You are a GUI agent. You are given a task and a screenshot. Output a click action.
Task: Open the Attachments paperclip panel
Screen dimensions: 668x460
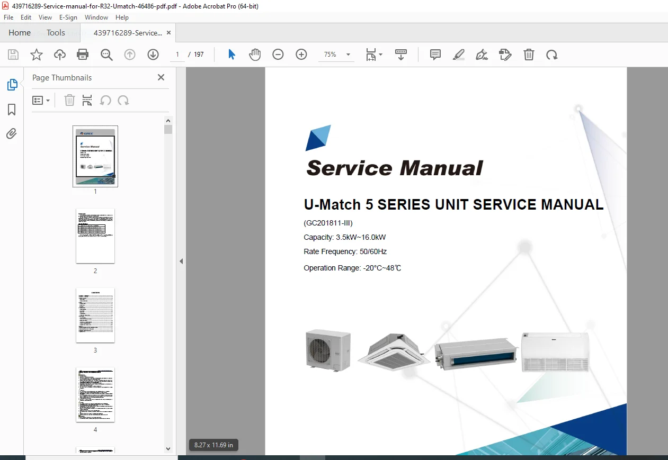[x=12, y=133]
